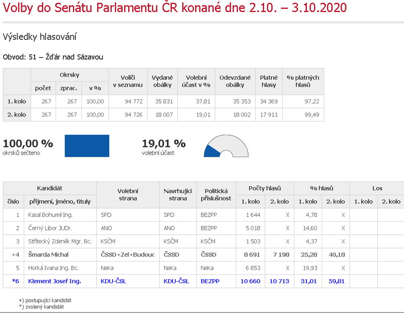Image resolution: width=404 pixels, height=313 pixels.
Task: Select the "Los" column group header
Action: click(x=377, y=189)
